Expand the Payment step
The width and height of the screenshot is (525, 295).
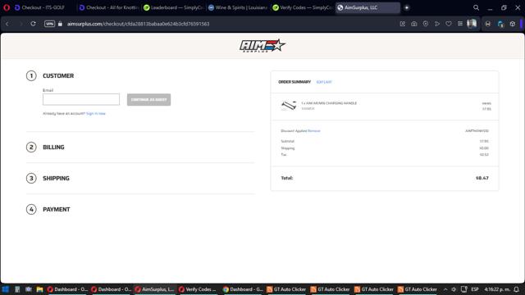(x=57, y=210)
